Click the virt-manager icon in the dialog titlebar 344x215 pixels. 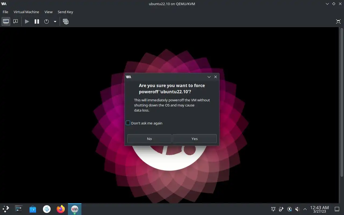pyautogui.click(x=128, y=77)
